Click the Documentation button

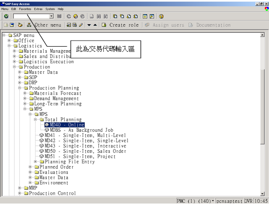(x=210, y=25)
